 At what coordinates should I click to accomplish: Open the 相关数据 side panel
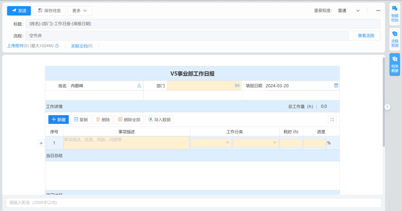point(395,65)
